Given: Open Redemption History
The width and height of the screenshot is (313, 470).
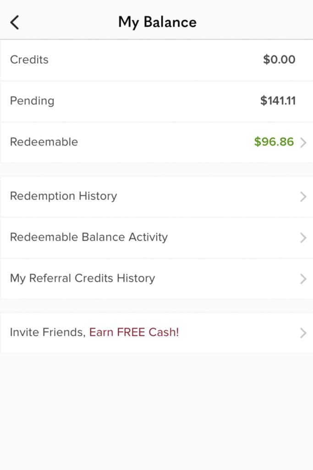Looking at the screenshot, I should [x=157, y=196].
